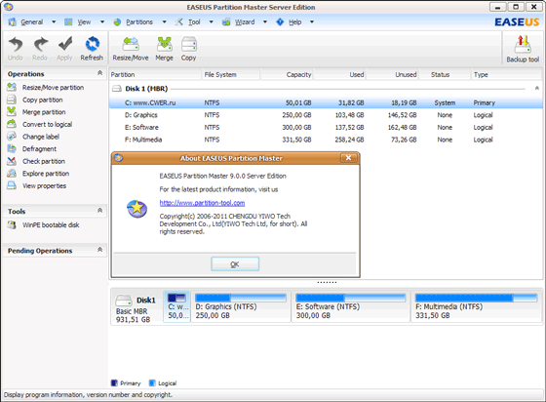This screenshot has width=546, height=402.
Task: Expand the dropdown arrow next to View
Action: coord(102,21)
